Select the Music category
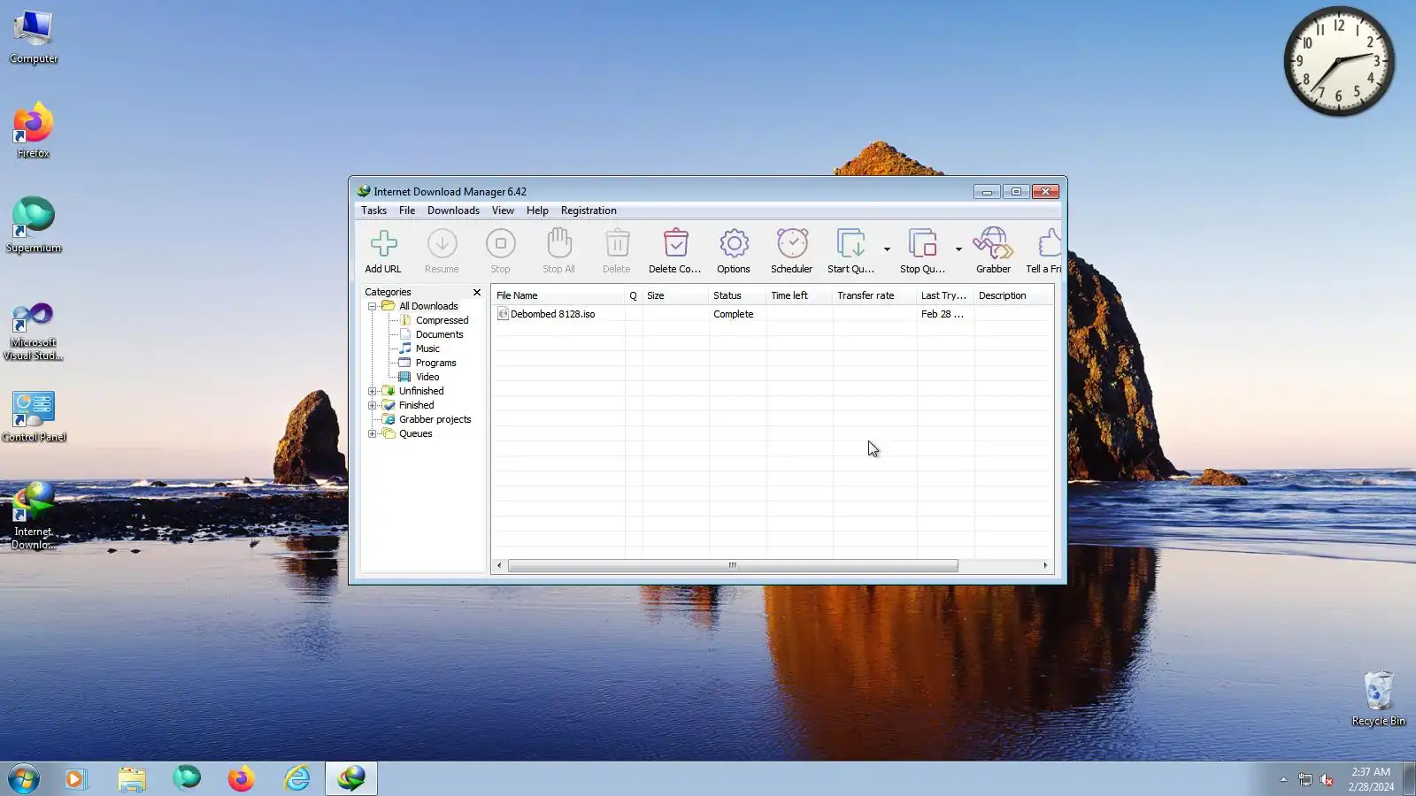1416x796 pixels. click(x=427, y=348)
